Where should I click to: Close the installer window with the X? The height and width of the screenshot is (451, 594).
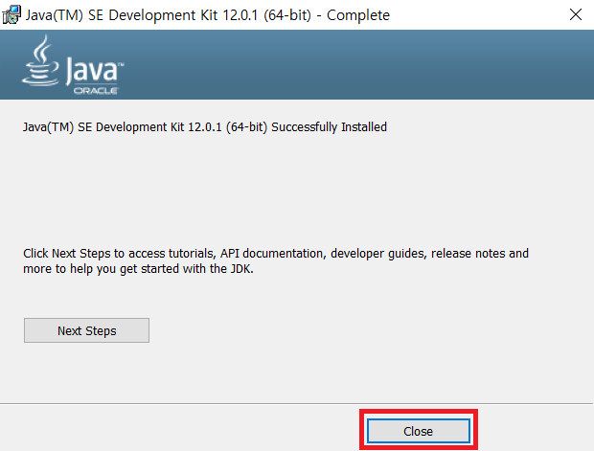(576, 14)
